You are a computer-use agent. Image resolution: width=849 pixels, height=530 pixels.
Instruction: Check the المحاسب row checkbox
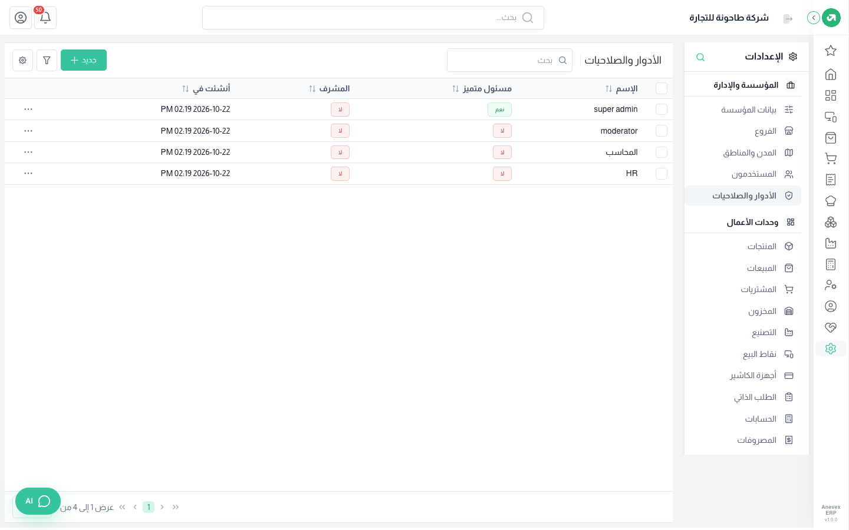(662, 152)
